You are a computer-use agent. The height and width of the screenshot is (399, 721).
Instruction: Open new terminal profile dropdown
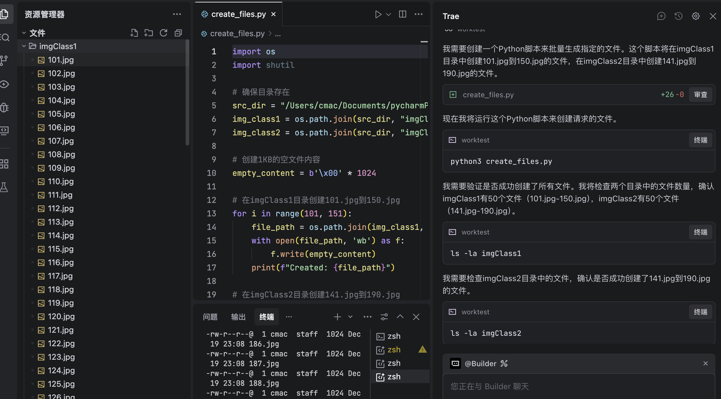[350, 317]
